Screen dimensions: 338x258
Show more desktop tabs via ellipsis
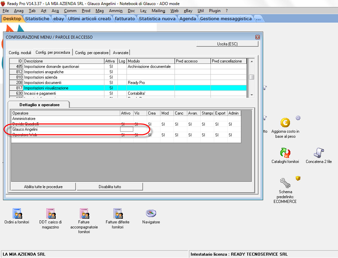pos(258,19)
